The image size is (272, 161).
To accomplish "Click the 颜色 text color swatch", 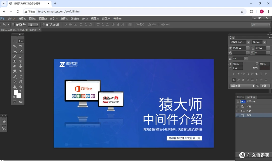I will 264,68.
